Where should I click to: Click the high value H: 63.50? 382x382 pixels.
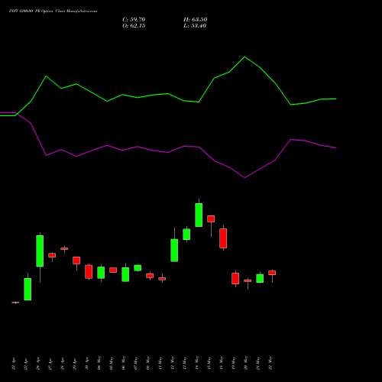(x=195, y=20)
